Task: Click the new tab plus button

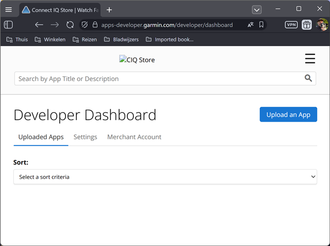Action: (109, 9)
